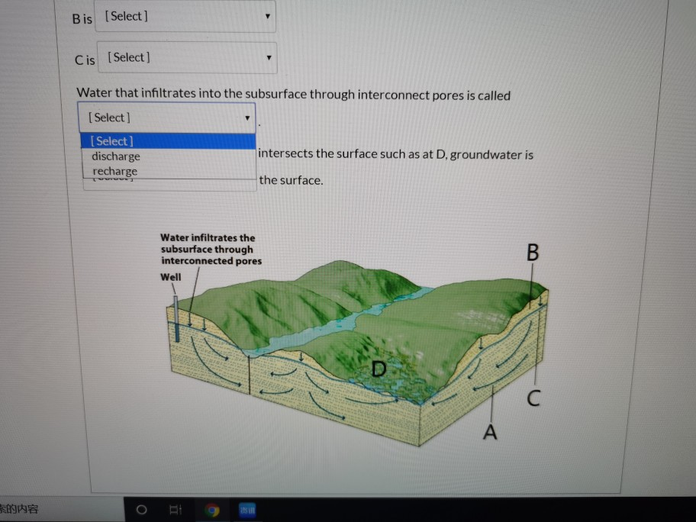Open Google Chrome from the taskbar

coord(213,510)
